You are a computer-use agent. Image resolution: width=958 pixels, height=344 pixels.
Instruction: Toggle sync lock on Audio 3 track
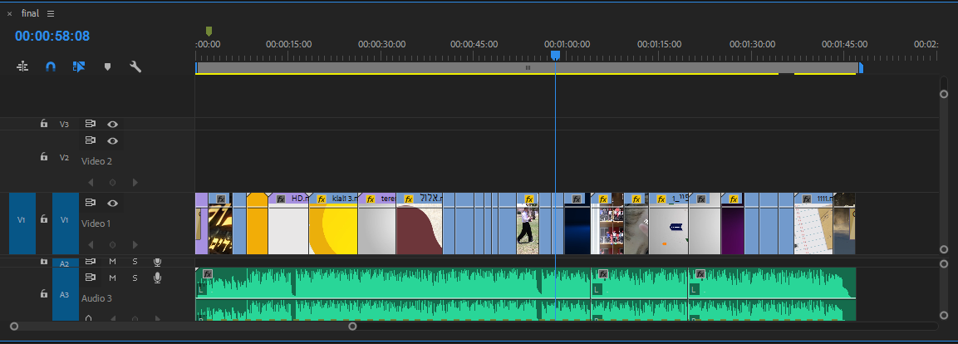[91, 278]
